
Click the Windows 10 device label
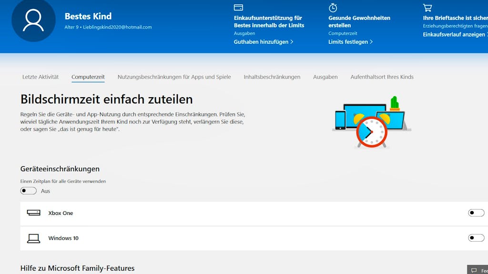63,238
